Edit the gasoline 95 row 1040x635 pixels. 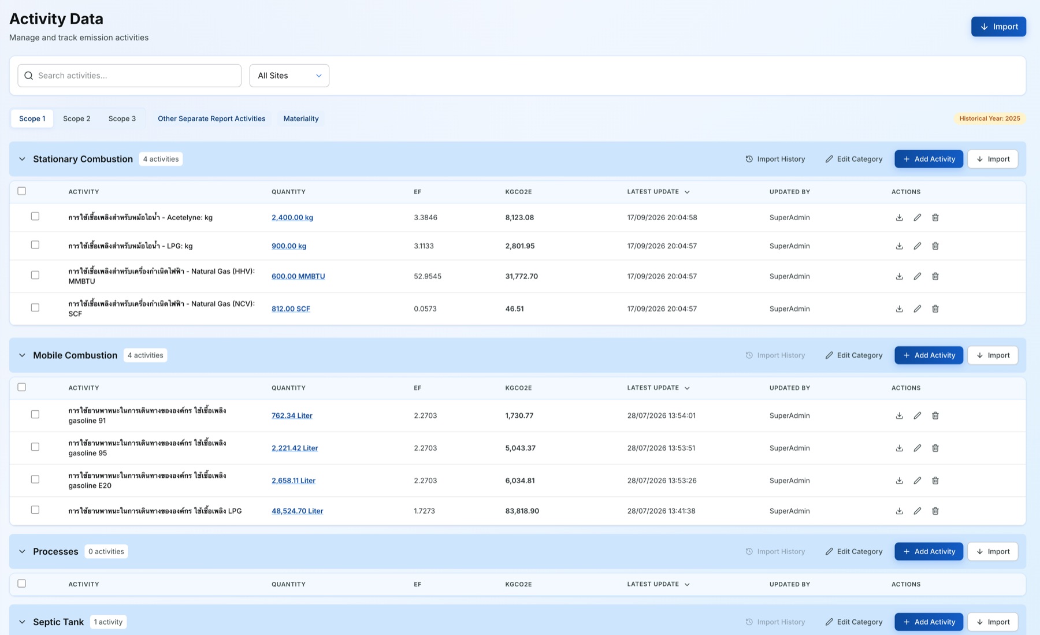point(917,448)
